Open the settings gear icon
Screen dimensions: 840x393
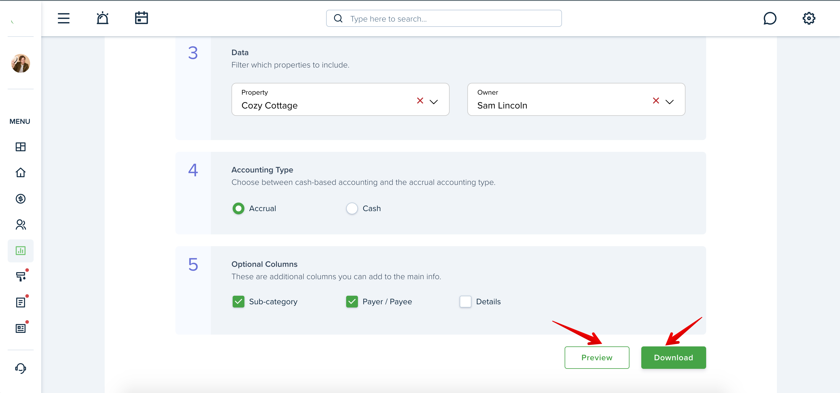[x=809, y=18]
